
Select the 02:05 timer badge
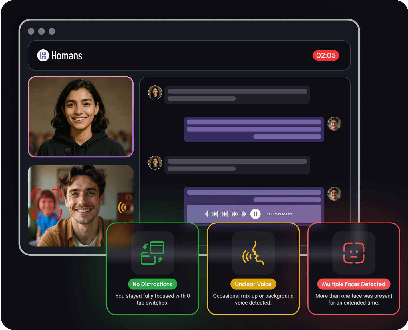pyautogui.click(x=326, y=55)
